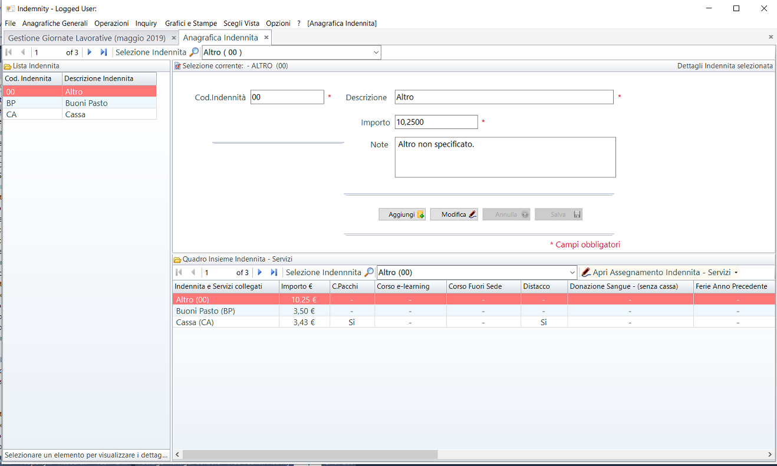Click the horizontal scrollbar in services grid

pyautogui.click(x=310, y=455)
